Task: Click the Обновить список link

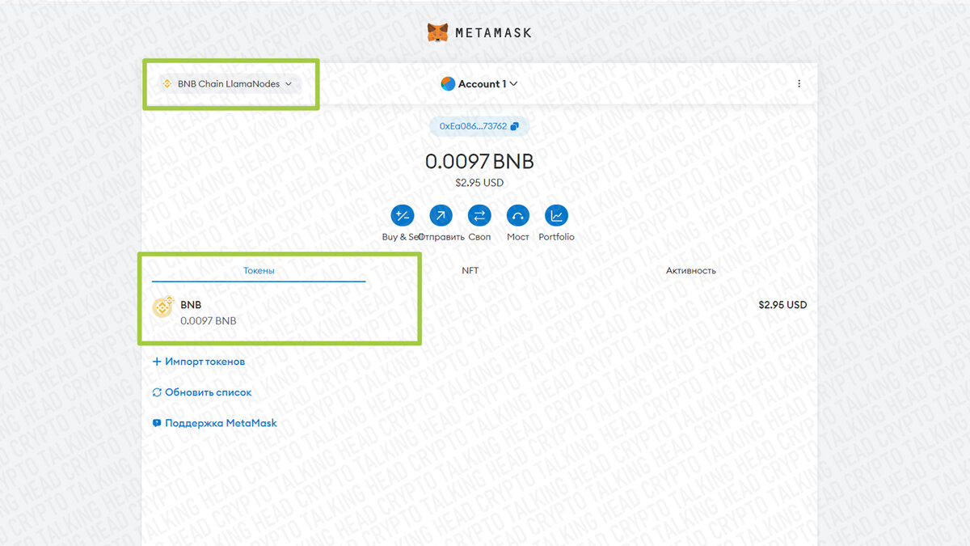Action: click(202, 392)
